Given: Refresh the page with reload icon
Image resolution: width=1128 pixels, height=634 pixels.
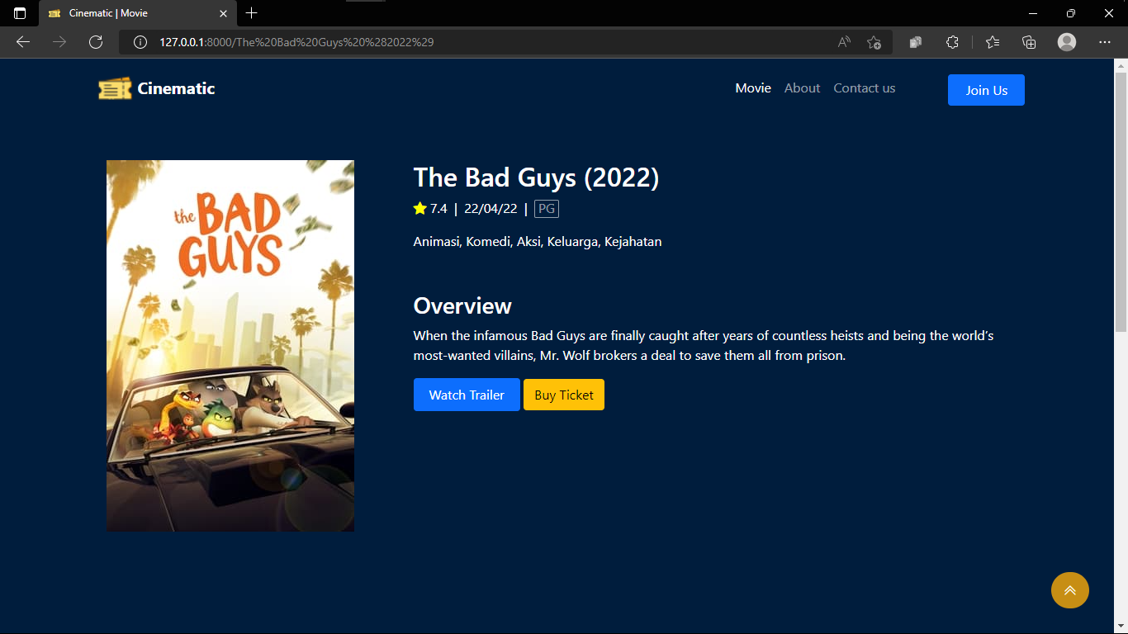Looking at the screenshot, I should (96, 42).
